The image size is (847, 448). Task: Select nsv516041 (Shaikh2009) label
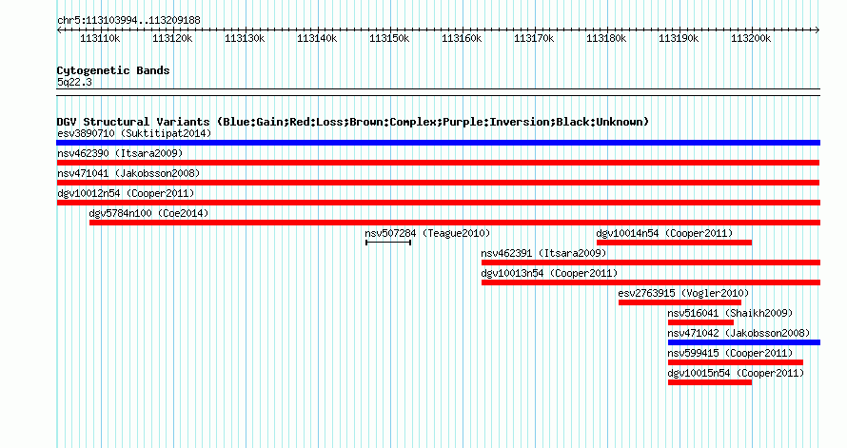730,313
